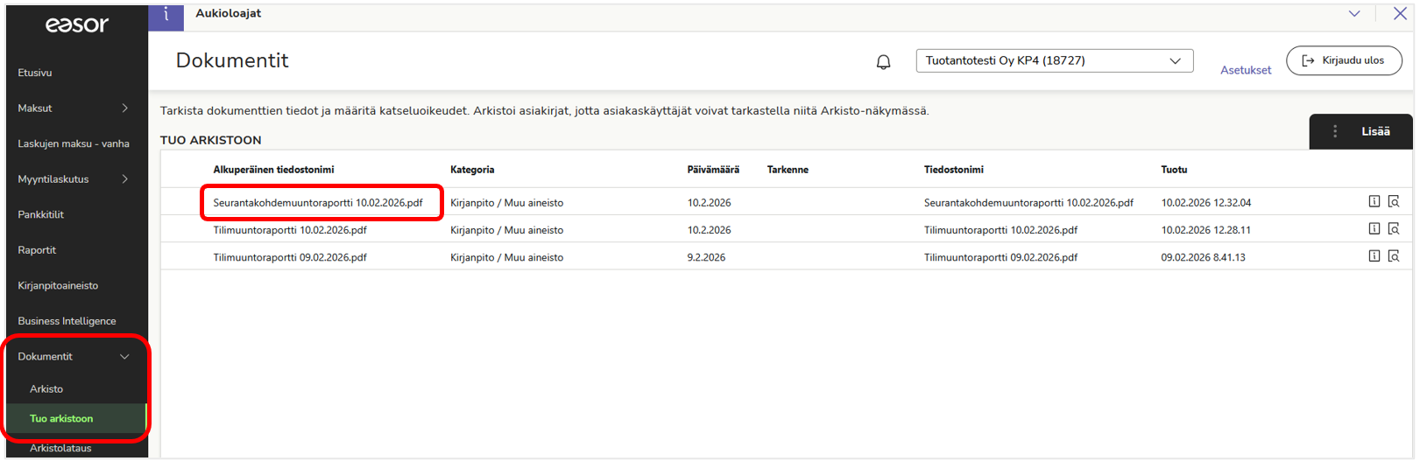The height and width of the screenshot is (461, 1420).
Task: Click the Tarkenne column header
Action: click(788, 170)
